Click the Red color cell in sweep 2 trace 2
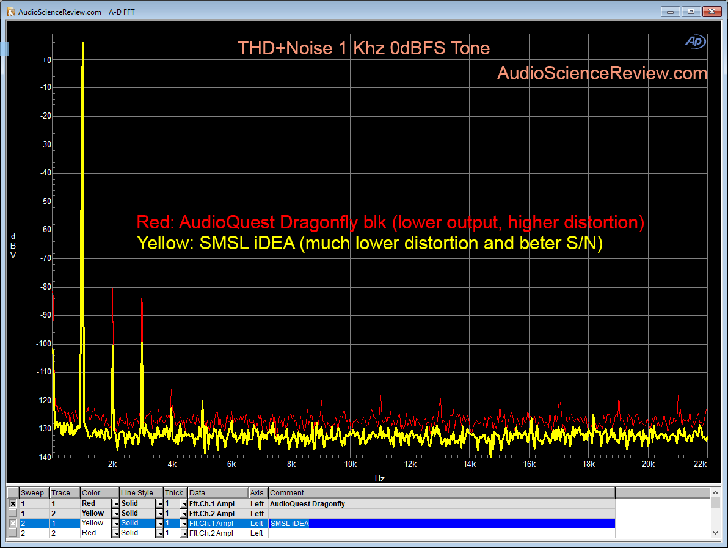The image size is (728, 548). [96, 533]
